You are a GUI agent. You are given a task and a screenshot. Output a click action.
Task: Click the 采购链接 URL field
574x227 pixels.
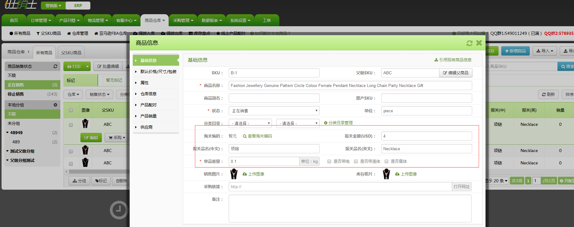point(340,187)
